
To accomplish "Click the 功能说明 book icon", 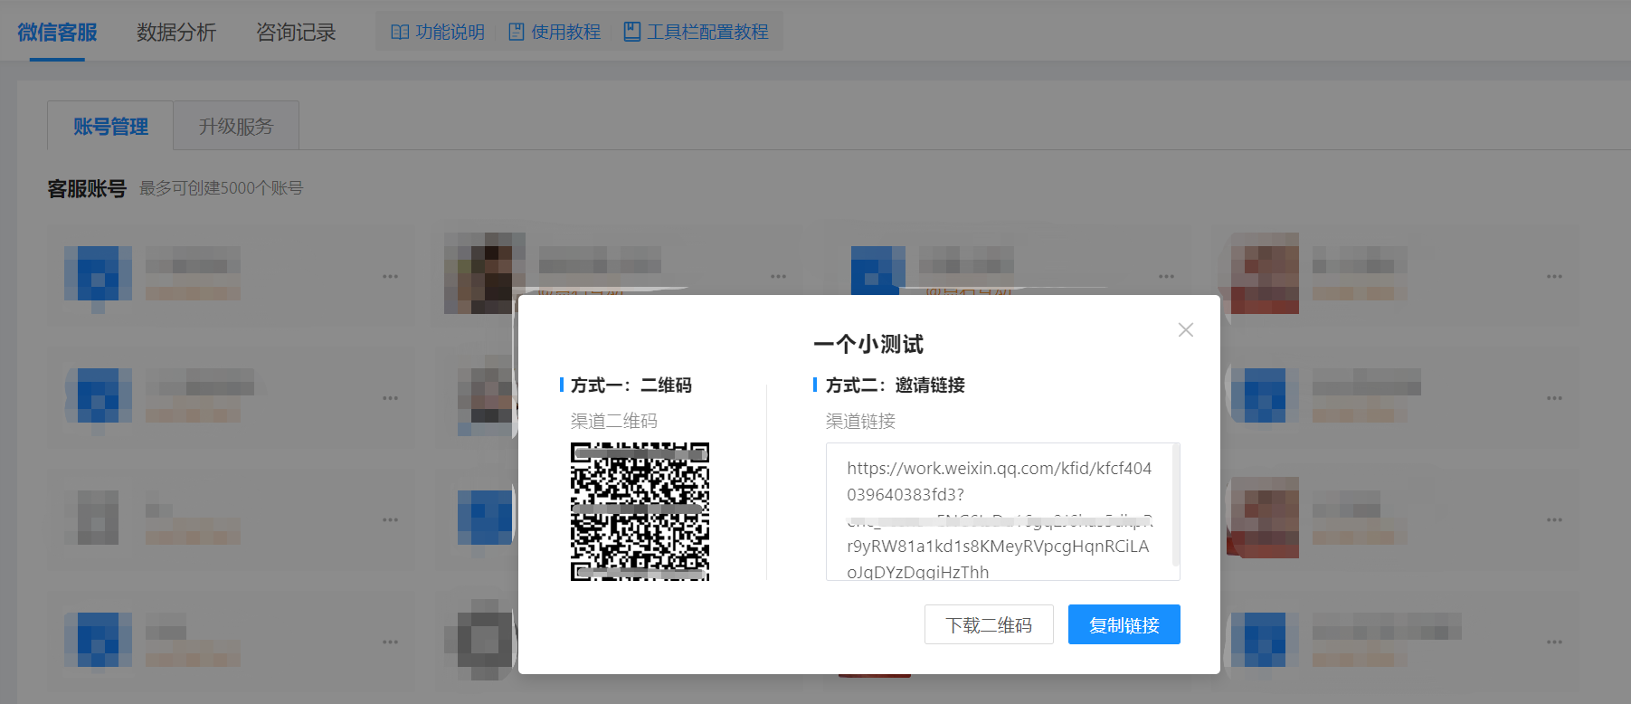I will [400, 32].
